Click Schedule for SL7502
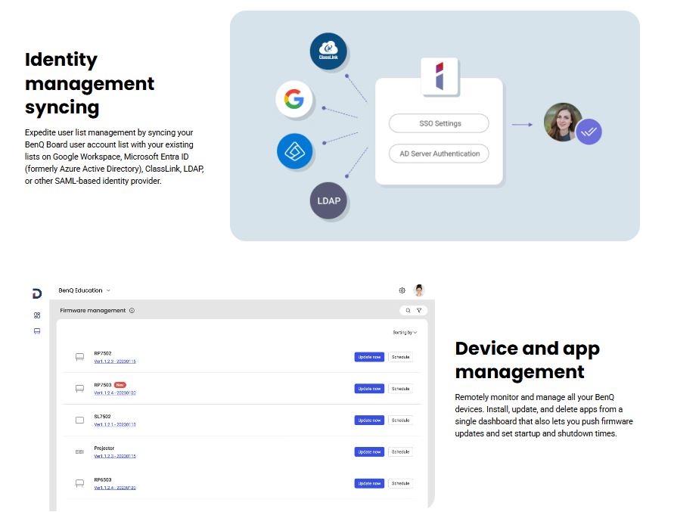 click(x=400, y=420)
